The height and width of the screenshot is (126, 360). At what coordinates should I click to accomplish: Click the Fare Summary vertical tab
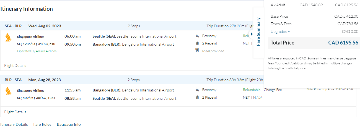point(258,31)
